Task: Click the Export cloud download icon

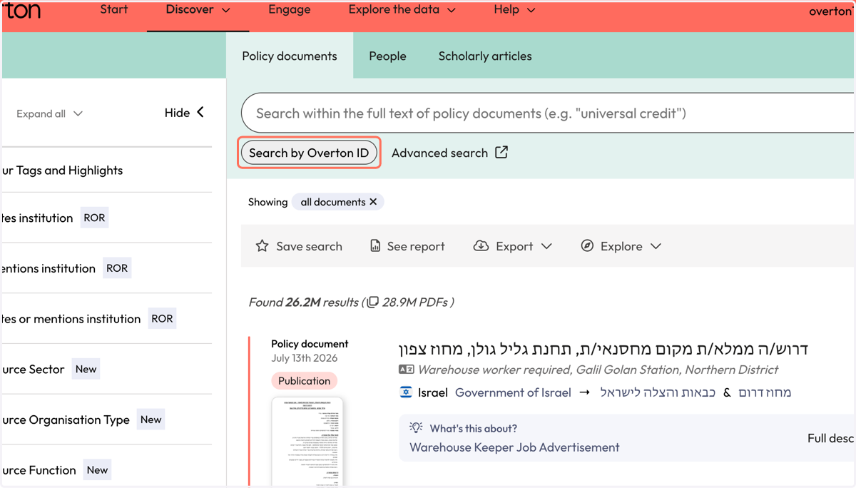Action: point(481,246)
